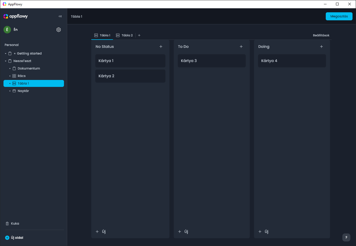
Task: Expand the Tábla 1 tree node in sidebar
Action: pos(10,83)
